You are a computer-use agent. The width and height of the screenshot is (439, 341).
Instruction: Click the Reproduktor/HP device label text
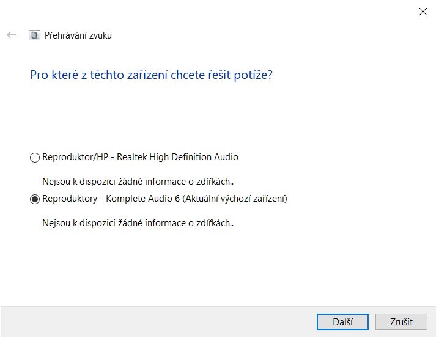(140, 157)
